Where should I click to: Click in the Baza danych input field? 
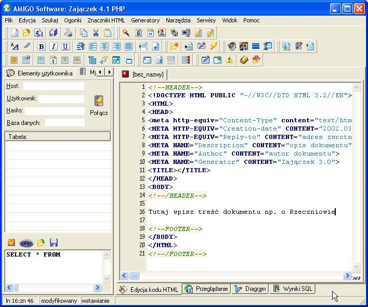(65, 123)
